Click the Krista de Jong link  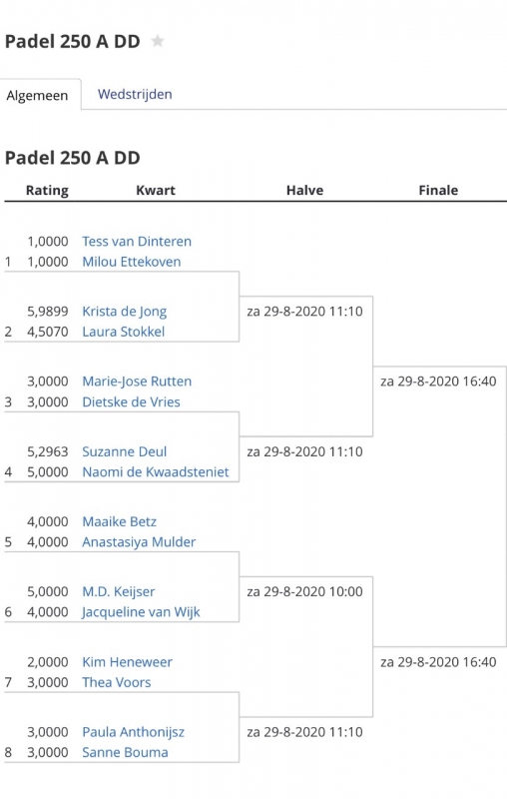click(125, 312)
